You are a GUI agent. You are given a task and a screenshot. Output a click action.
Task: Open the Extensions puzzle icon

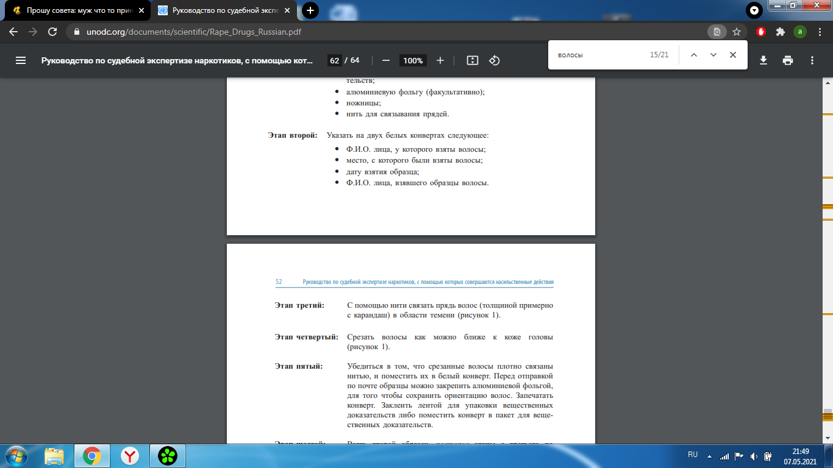click(x=780, y=32)
